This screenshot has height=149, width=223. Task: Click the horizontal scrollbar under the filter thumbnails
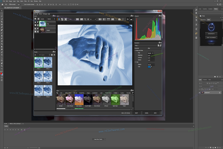pyautogui.click(x=94, y=110)
